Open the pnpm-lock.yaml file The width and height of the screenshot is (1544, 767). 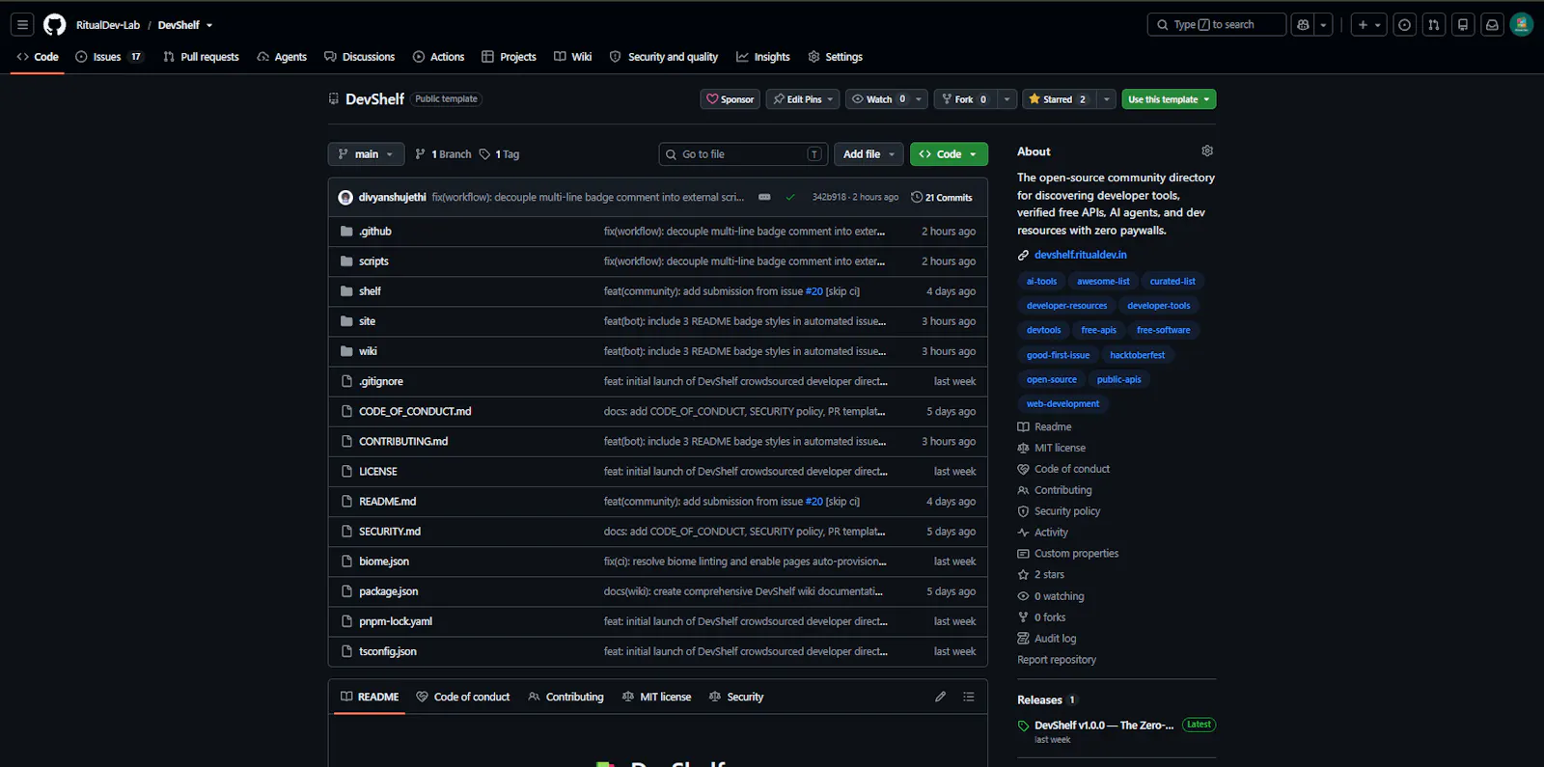point(395,621)
